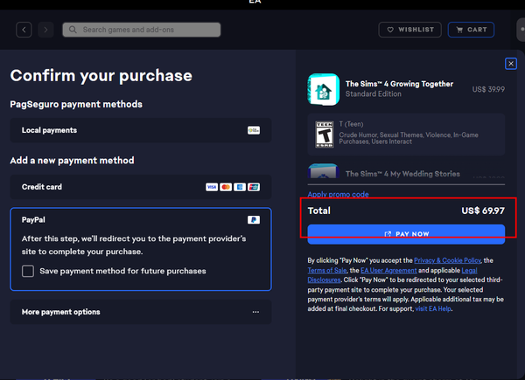Check Save payment method for future purchases
The height and width of the screenshot is (380, 525).
[x=28, y=271]
